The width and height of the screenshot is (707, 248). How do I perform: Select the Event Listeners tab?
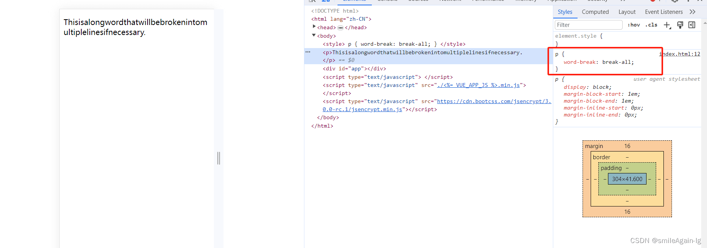pyautogui.click(x=663, y=12)
